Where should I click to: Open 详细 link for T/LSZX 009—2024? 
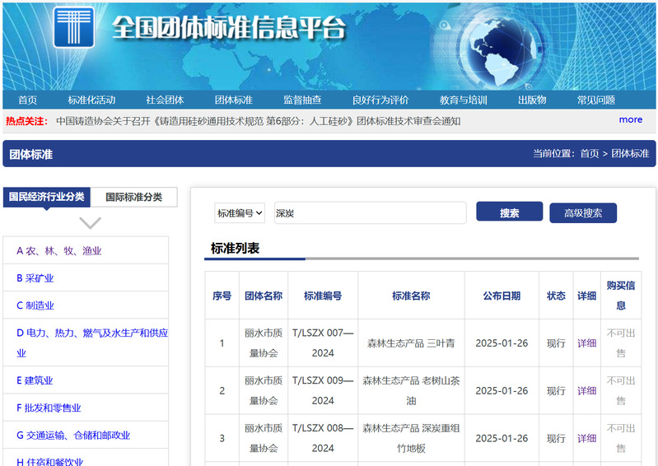click(x=586, y=390)
